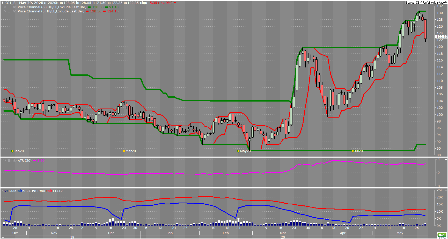Click the green 91.10 channel value
Screen dimensions: 448x239
tap(114, 7)
